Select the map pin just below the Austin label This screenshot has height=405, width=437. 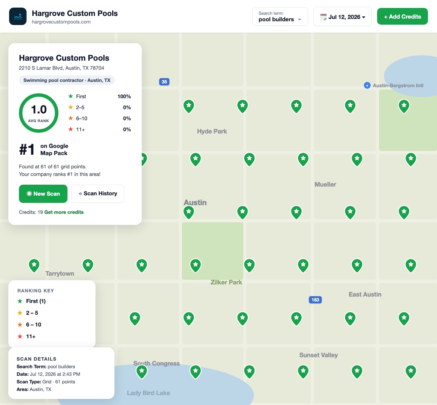click(x=189, y=212)
